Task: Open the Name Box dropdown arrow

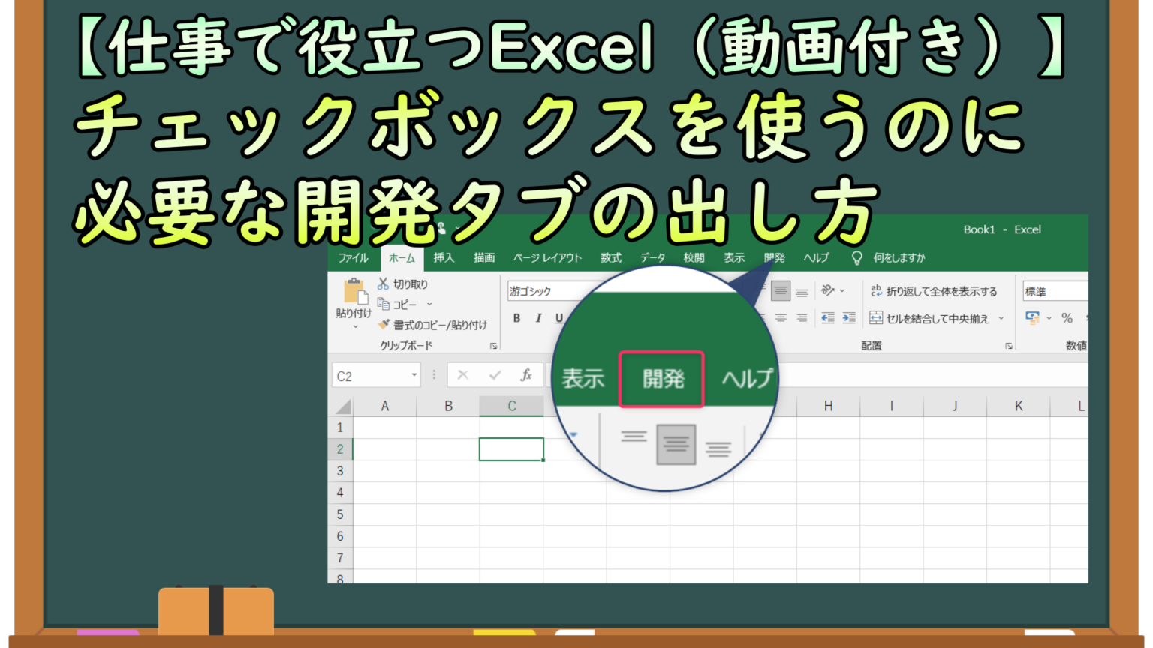Action: pos(414,375)
